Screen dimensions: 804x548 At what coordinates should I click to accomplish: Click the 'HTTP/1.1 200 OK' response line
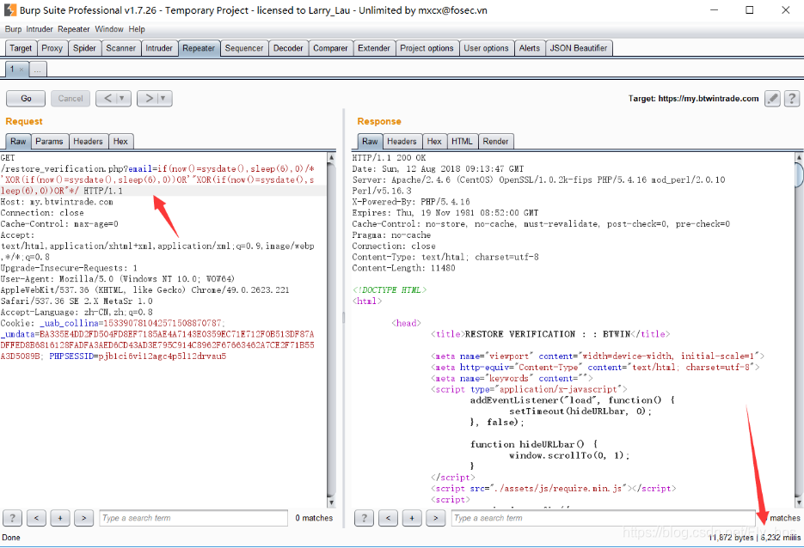tap(389, 158)
